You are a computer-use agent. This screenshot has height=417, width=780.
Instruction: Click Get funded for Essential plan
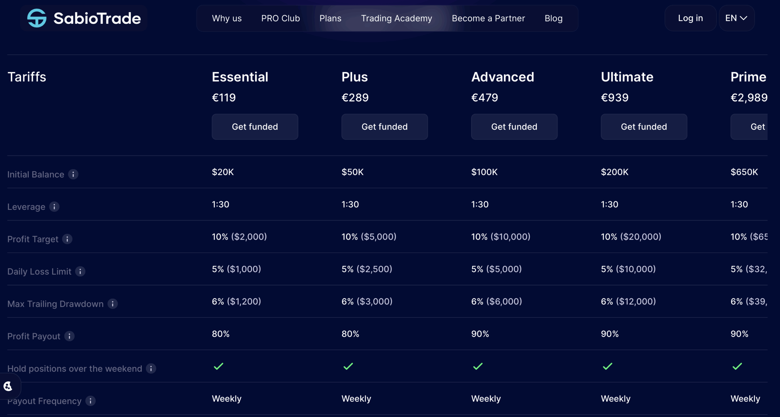(x=255, y=127)
